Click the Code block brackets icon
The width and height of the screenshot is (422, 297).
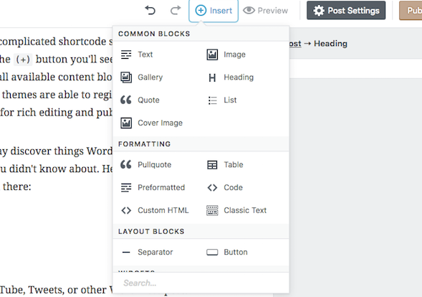click(x=212, y=187)
